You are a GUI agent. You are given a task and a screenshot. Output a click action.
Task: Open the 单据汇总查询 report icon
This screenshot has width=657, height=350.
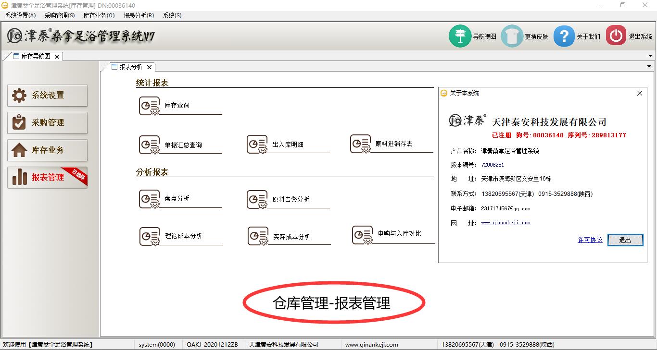(150, 145)
